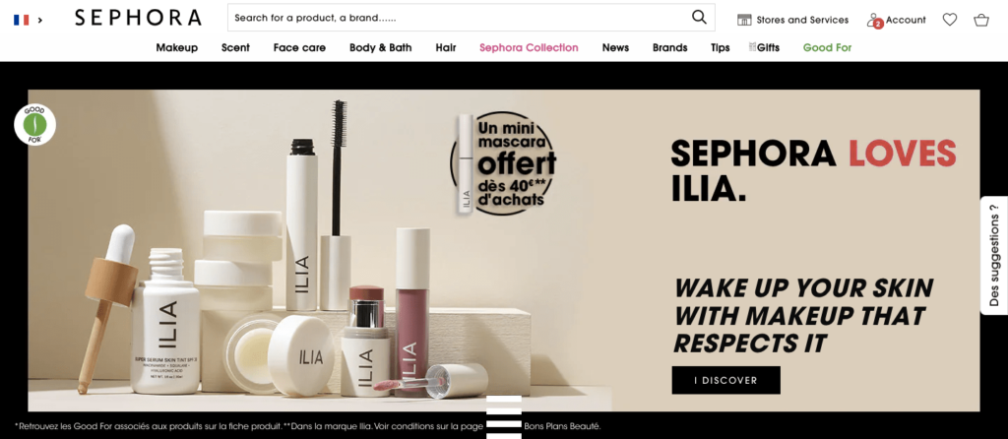Expand the country selector chevron

point(39,20)
